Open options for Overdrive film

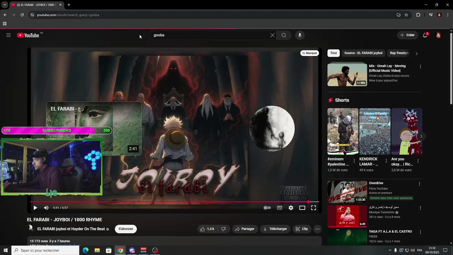420,184
